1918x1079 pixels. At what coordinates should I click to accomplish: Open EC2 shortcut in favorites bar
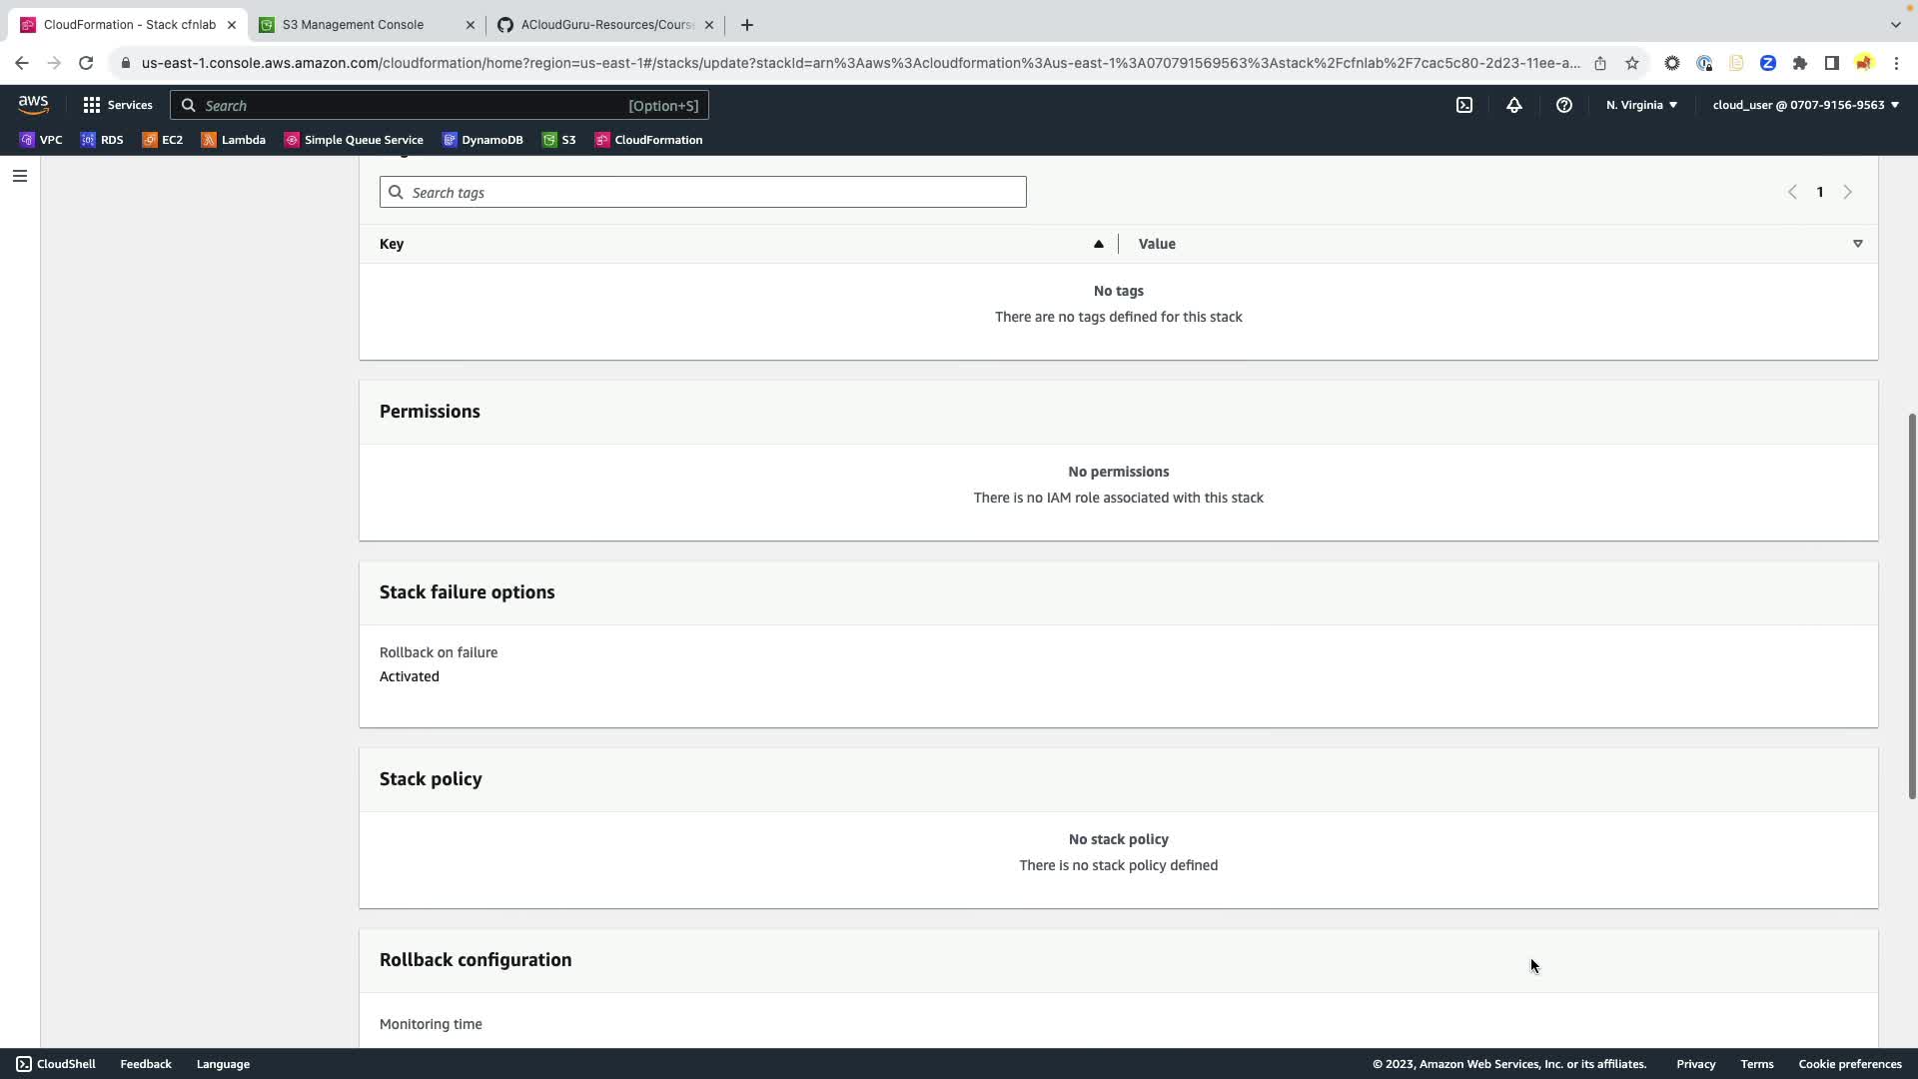tap(163, 140)
